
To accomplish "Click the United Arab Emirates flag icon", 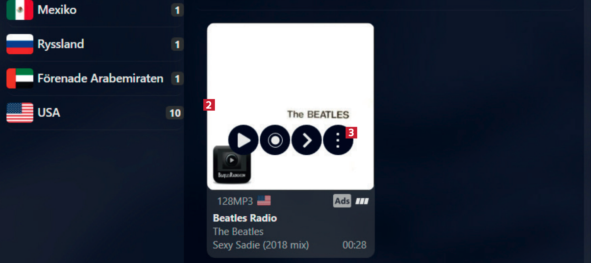I will 20,79.
